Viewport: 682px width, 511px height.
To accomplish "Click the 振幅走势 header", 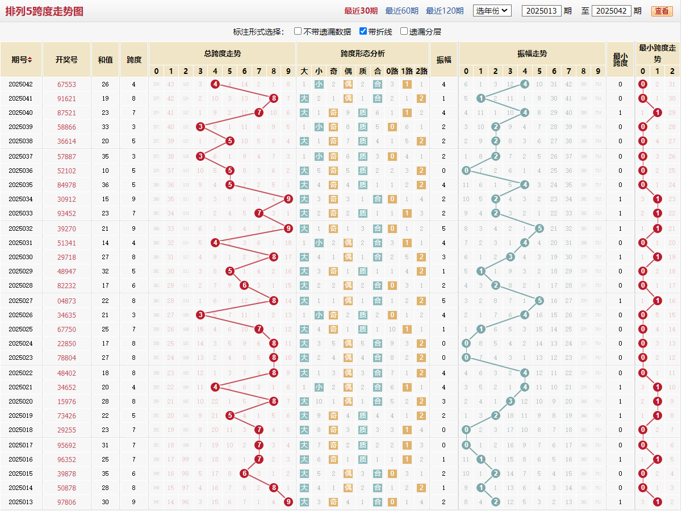I will click(x=532, y=53).
